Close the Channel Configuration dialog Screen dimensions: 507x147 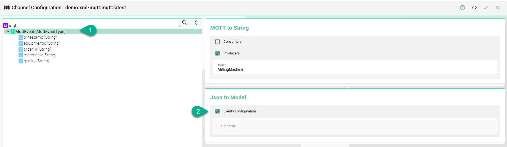point(498,8)
